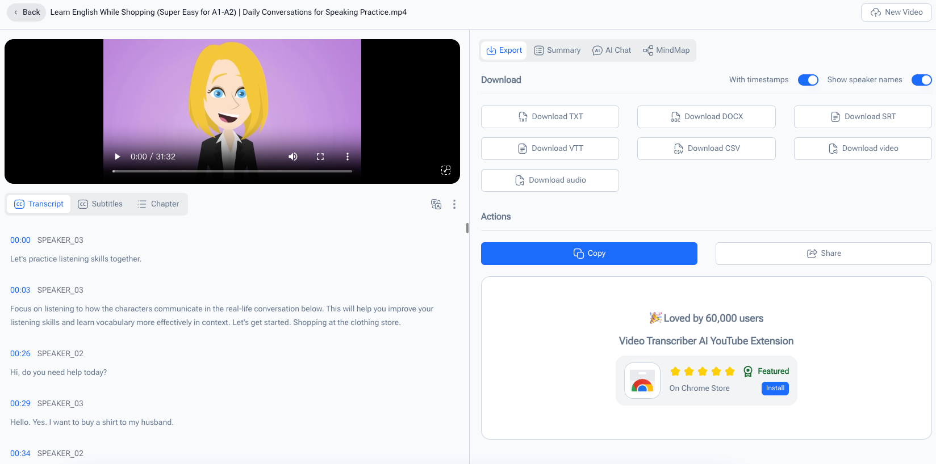936x464 pixels.
Task: Open the MindMap tab
Action: pos(666,50)
